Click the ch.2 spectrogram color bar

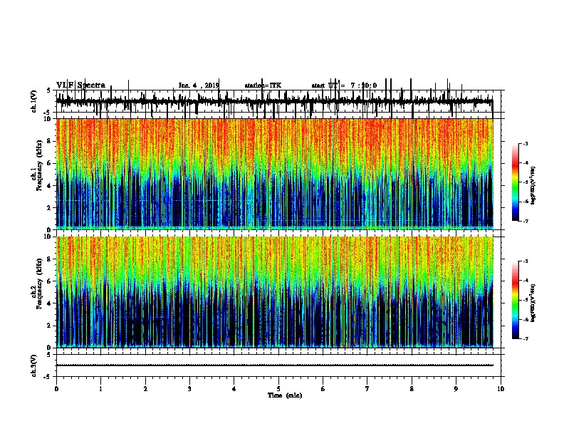pos(516,300)
